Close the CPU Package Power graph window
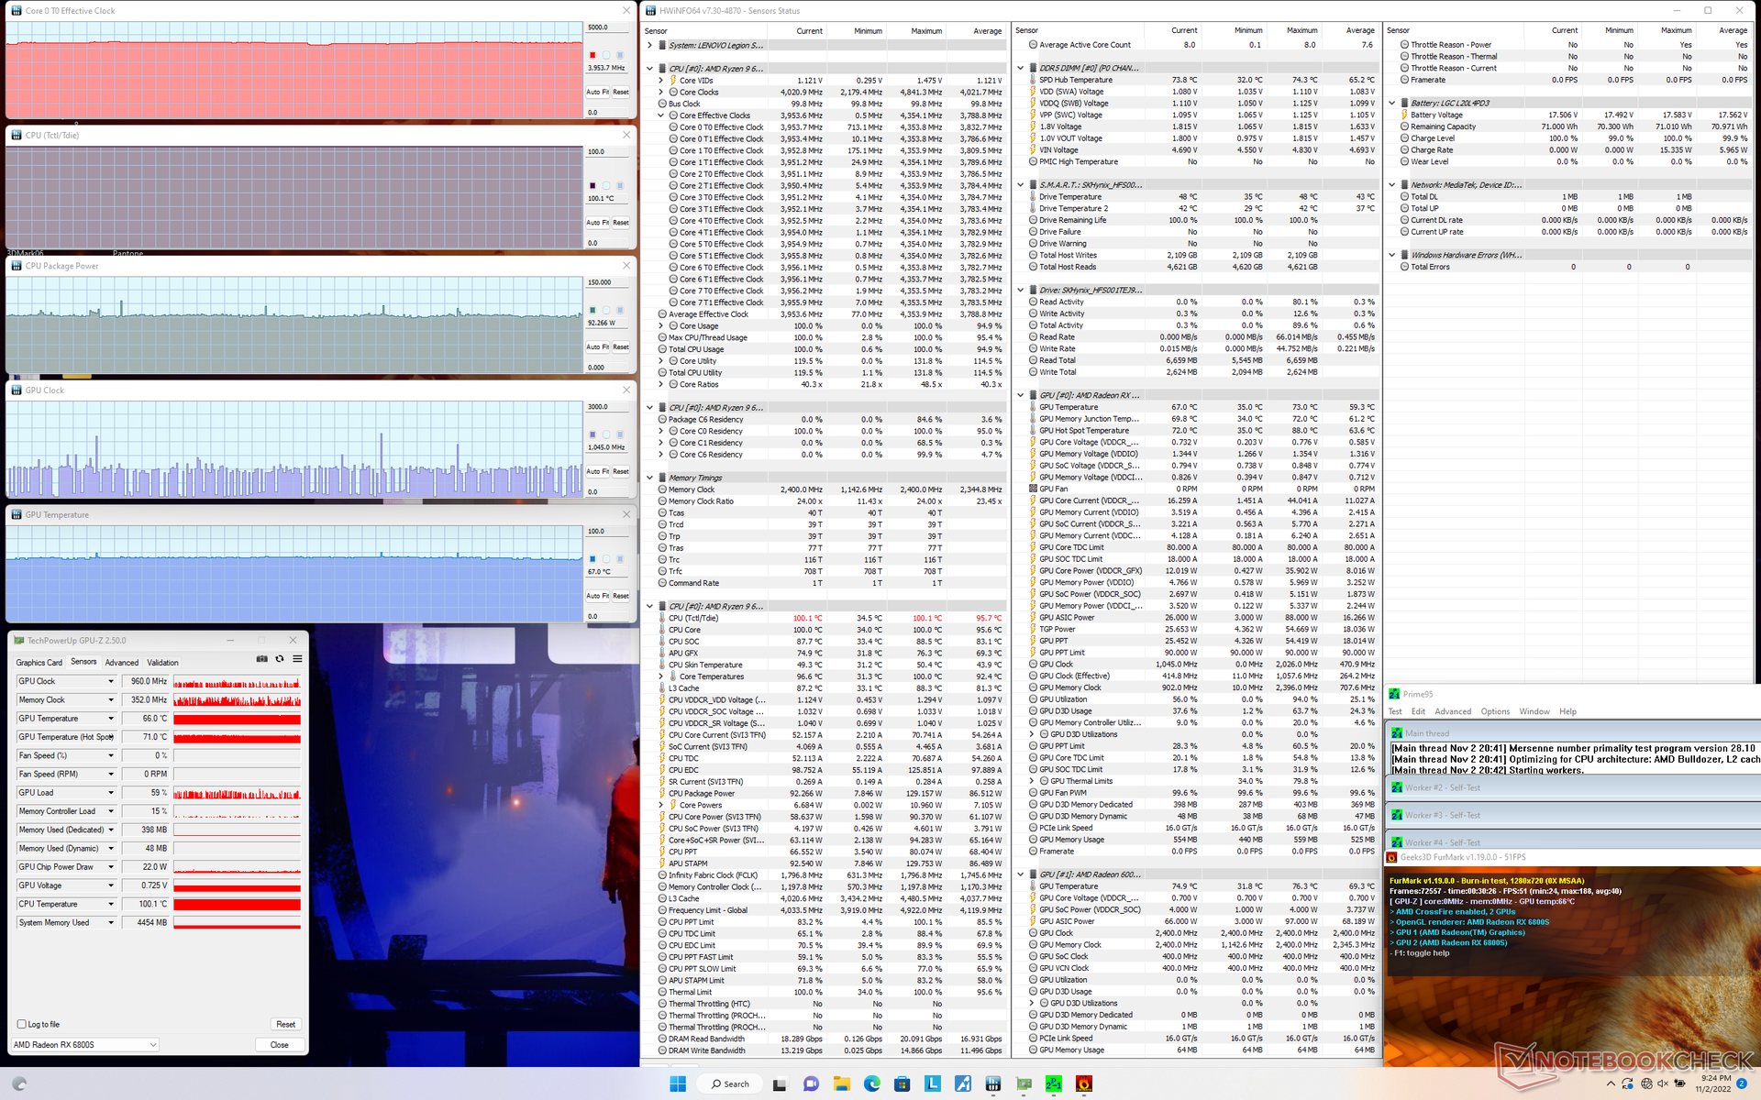1761x1100 pixels. tap(626, 266)
